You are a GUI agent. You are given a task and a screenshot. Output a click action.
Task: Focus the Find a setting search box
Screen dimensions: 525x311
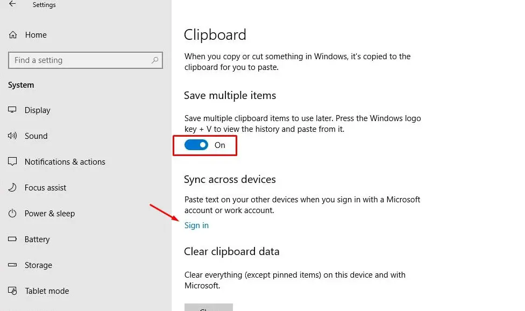(x=81, y=60)
